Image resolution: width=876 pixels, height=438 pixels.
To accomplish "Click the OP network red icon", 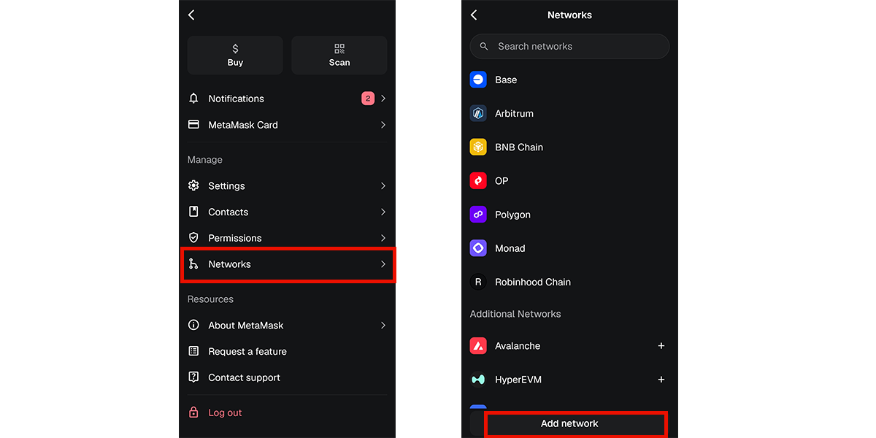I will pyautogui.click(x=478, y=180).
